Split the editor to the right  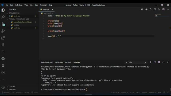click(x=163, y=10)
